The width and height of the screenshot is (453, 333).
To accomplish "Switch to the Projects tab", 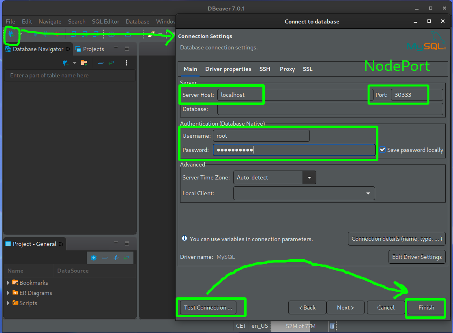I will pyautogui.click(x=90, y=49).
